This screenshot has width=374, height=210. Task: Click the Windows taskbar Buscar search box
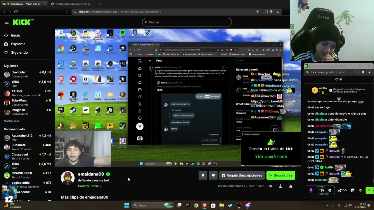click(x=152, y=205)
